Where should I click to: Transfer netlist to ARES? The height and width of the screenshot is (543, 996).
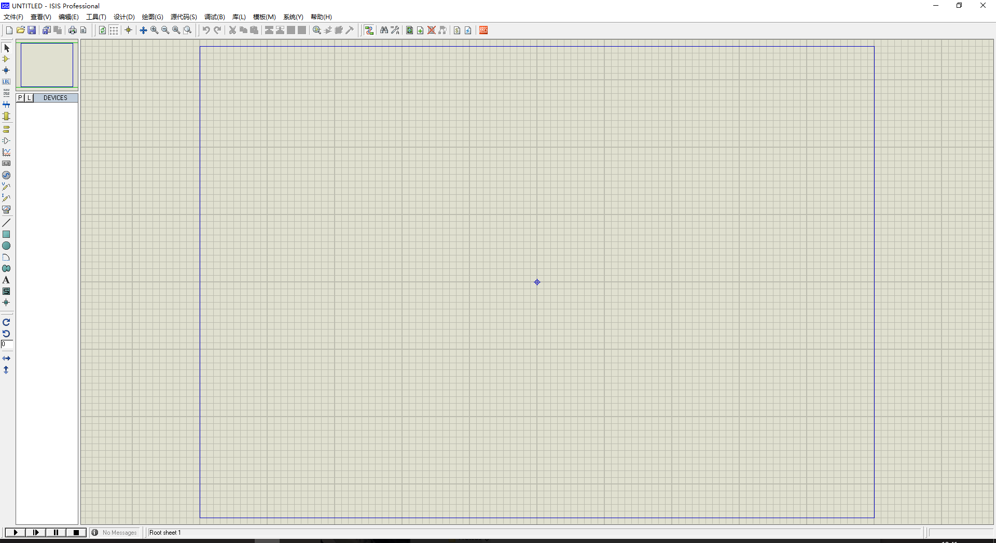tap(483, 30)
